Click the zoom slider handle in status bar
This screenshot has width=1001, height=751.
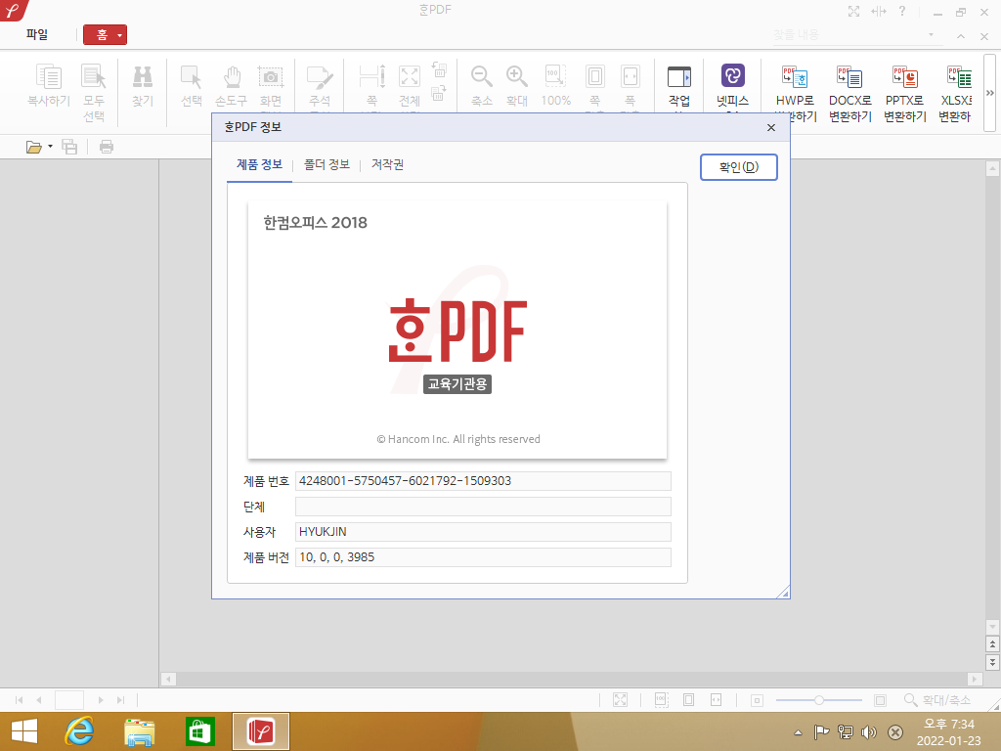point(818,700)
